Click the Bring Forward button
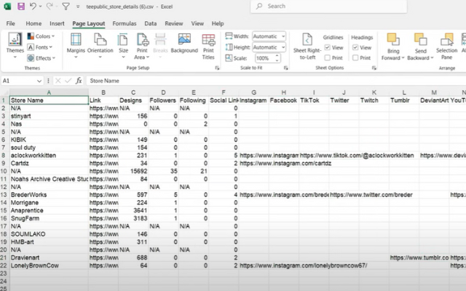466x291 pixels. tap(392, 44)
